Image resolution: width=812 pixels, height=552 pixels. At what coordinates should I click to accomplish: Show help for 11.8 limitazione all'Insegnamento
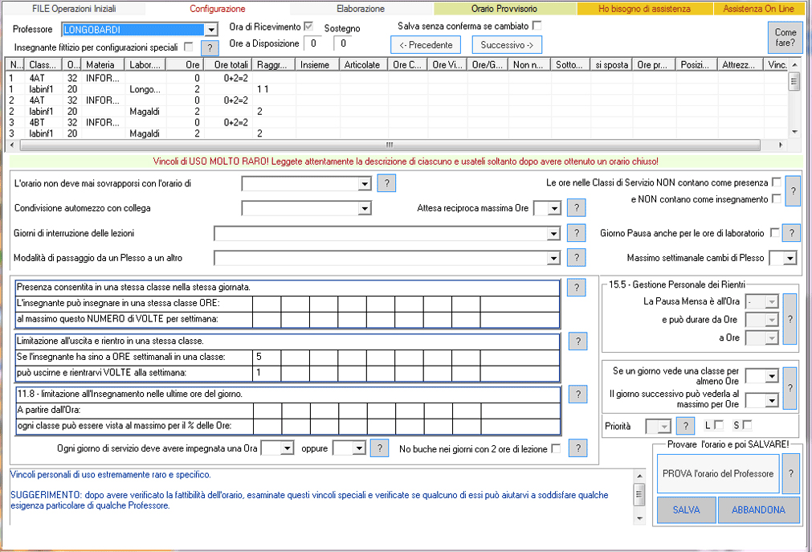tap(578, 395)
